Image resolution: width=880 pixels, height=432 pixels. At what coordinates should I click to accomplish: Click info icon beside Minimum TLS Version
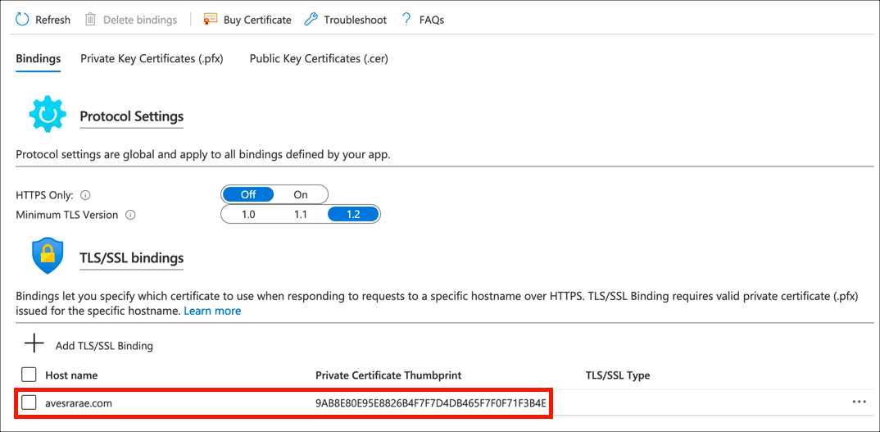point(130,215)
